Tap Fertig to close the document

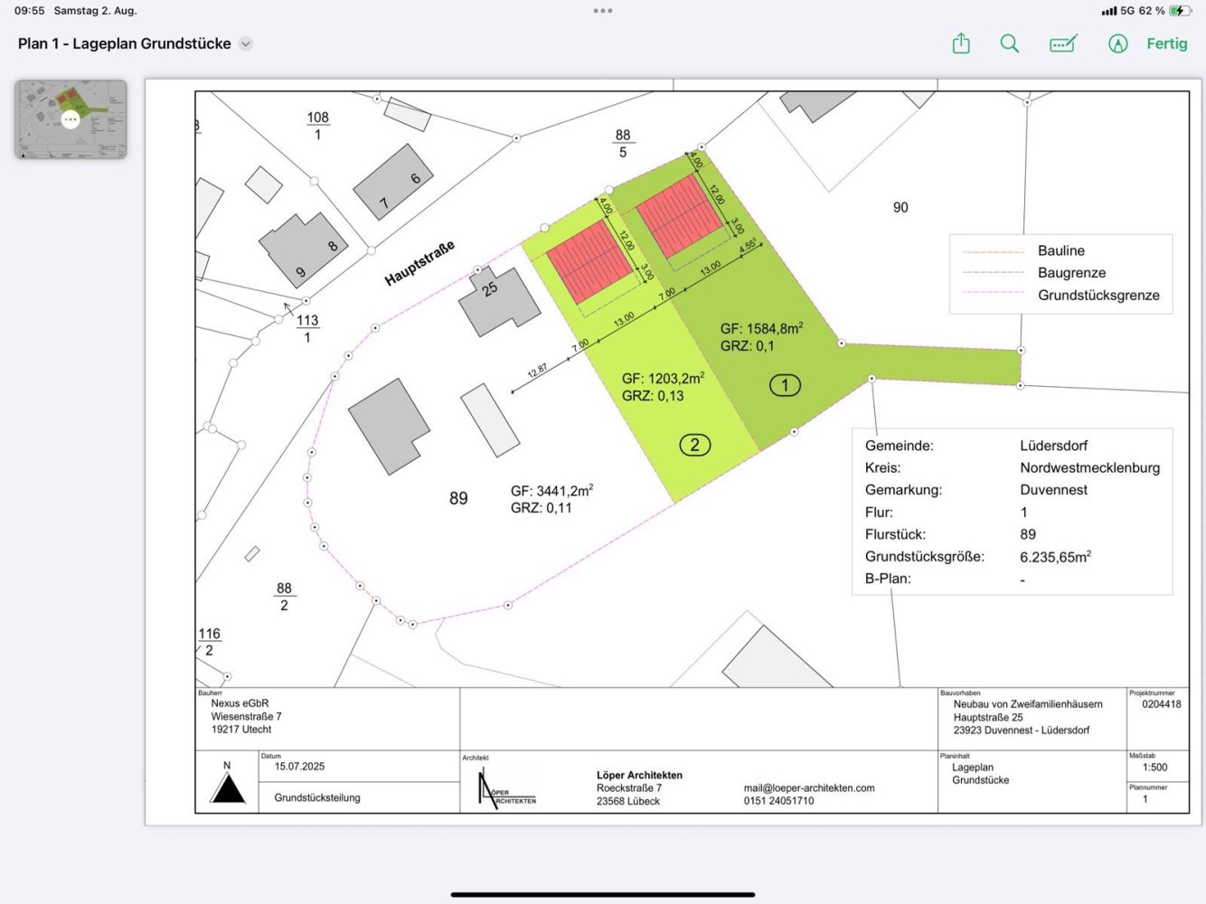tap(1166, 43)
